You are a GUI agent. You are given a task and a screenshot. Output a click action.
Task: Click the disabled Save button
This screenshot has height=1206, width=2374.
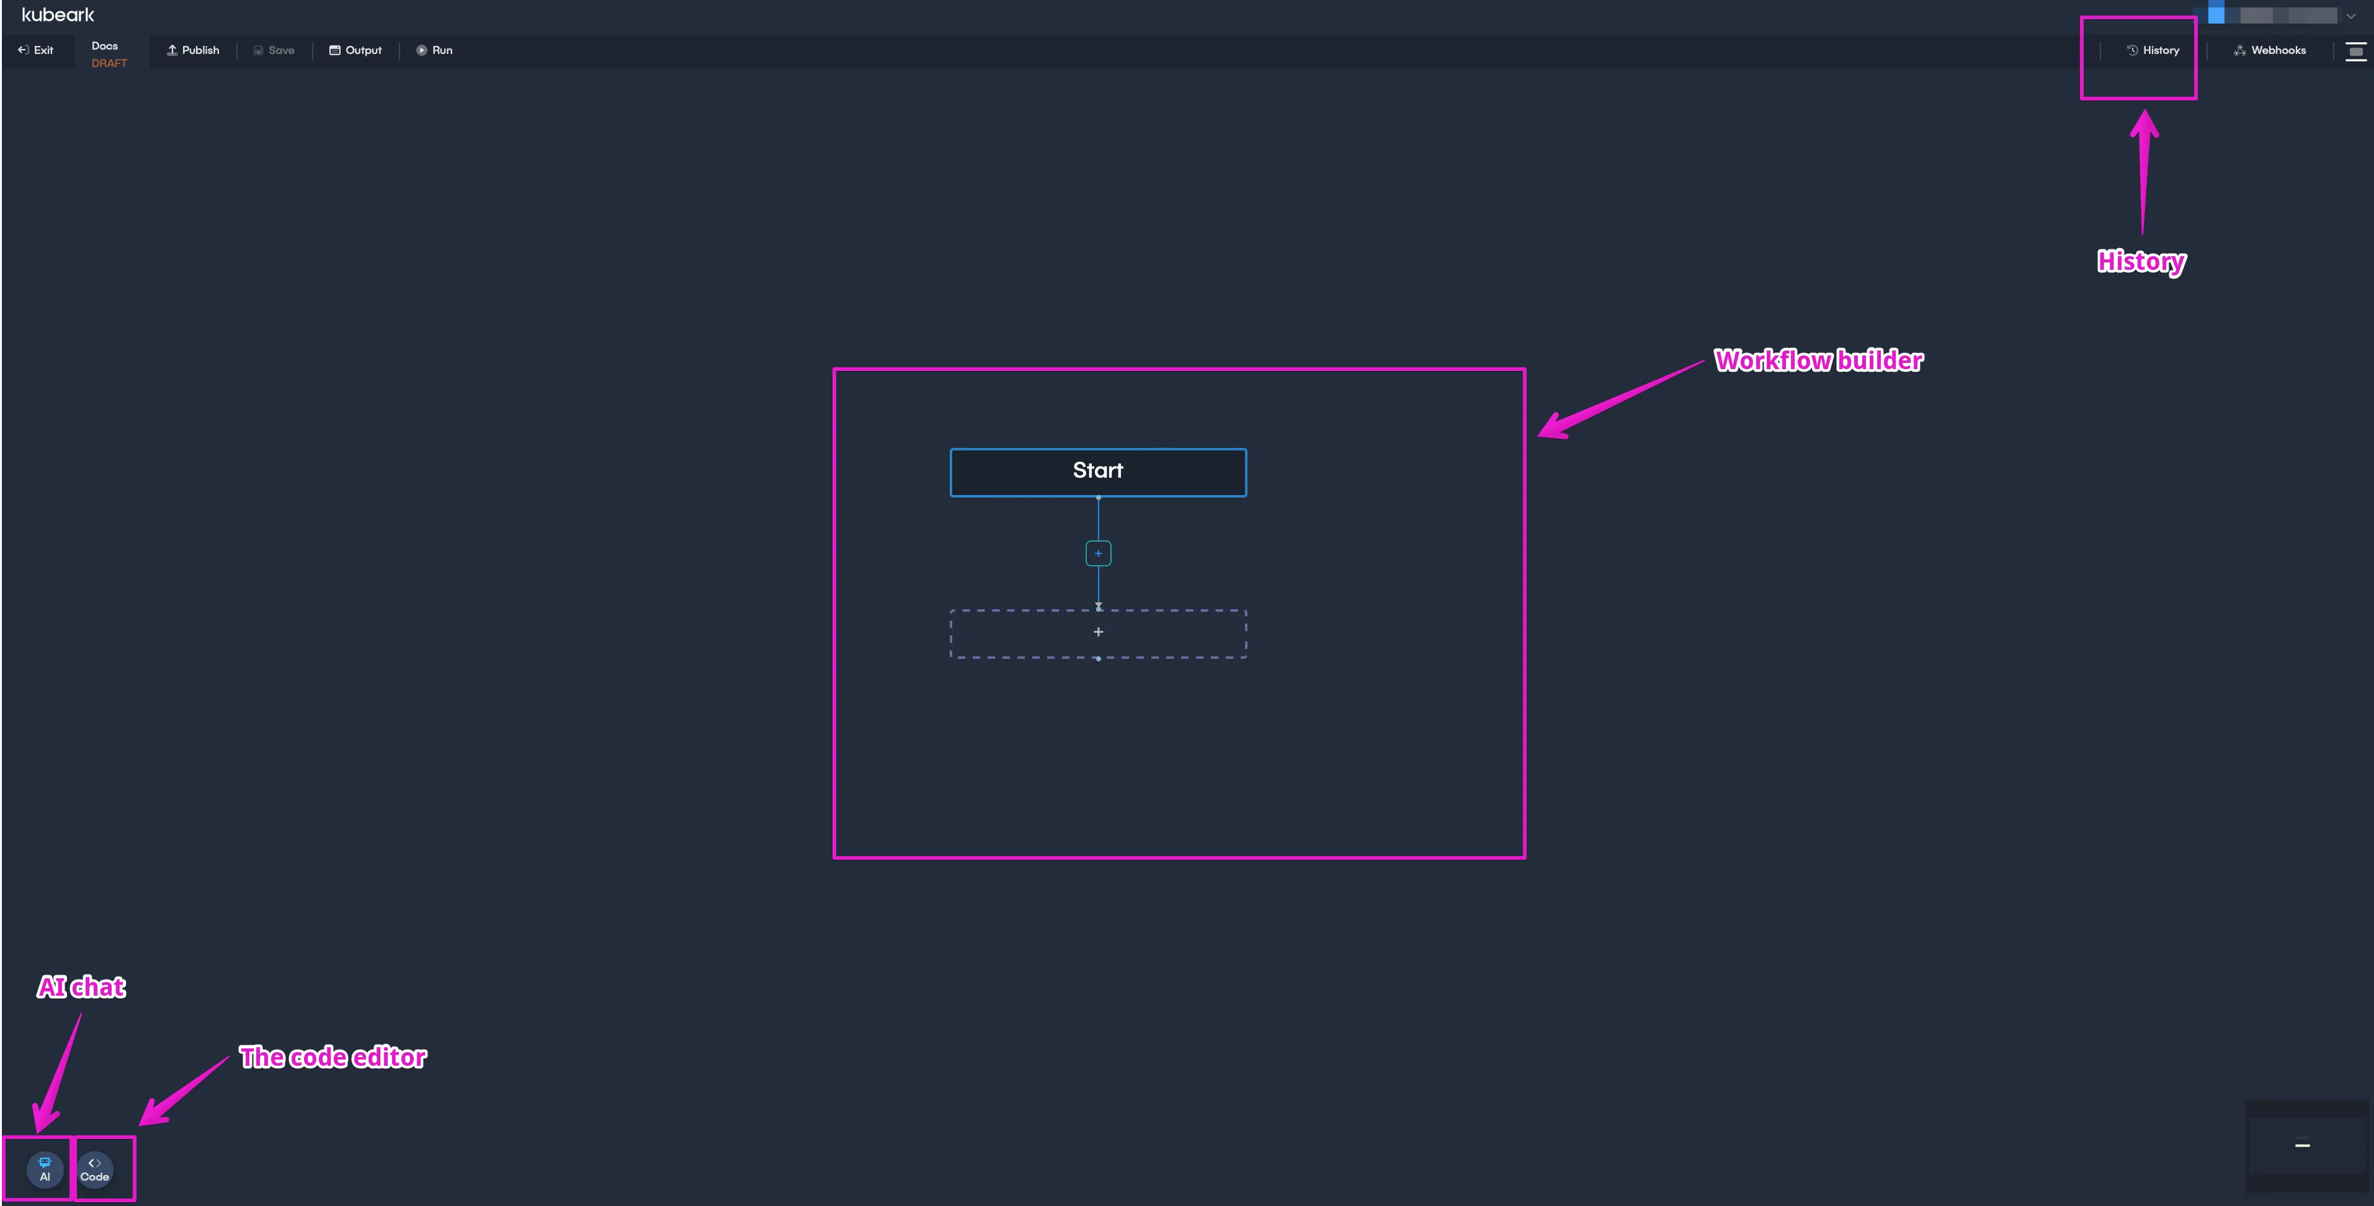coord(274,51)
